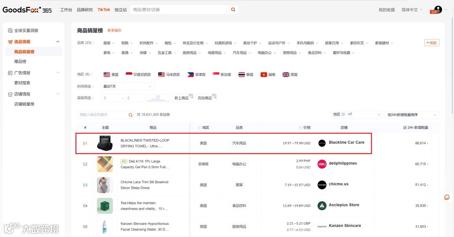Viewport: 454px width, 237px height.
Task: Open the 工作台 nav item
Action: pos(66,10)
